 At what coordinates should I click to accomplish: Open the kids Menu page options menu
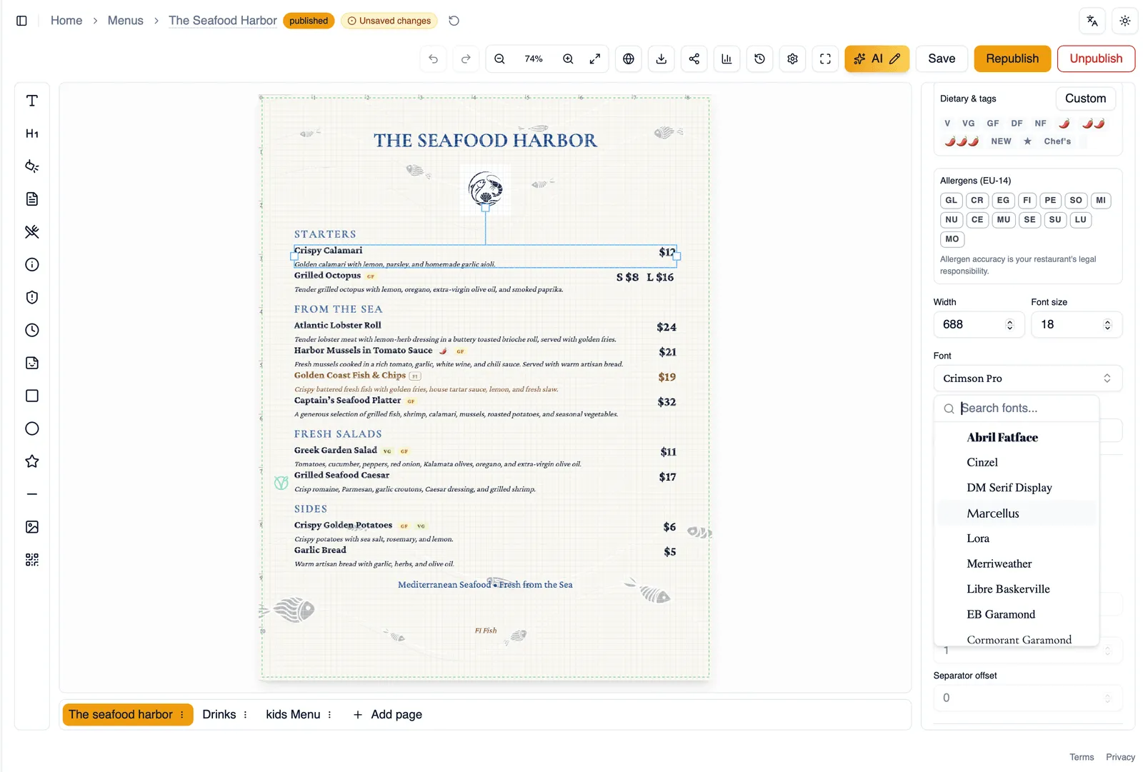coord(329,715)
